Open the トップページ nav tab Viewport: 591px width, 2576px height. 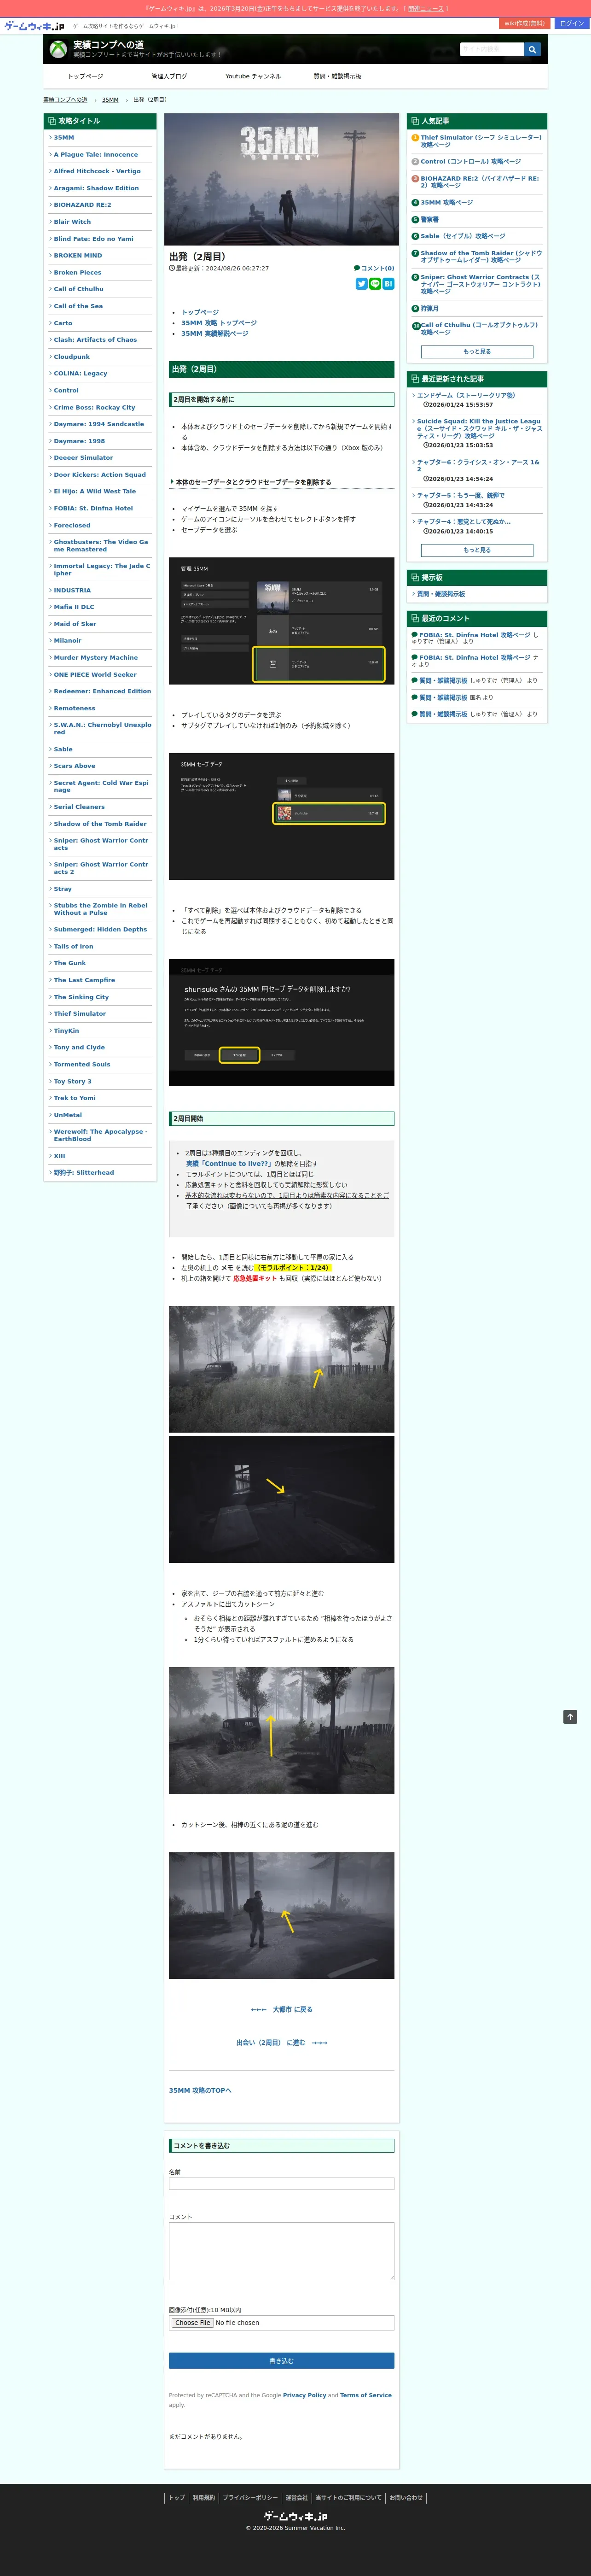(x=85, y=76)
